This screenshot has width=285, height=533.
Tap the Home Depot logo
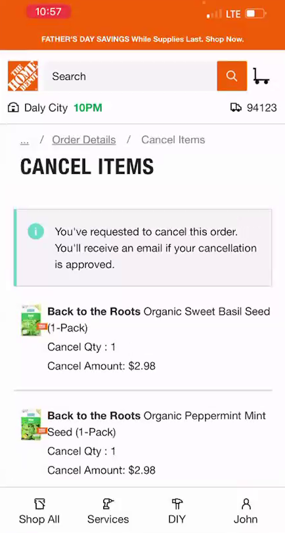pos(23,76)
